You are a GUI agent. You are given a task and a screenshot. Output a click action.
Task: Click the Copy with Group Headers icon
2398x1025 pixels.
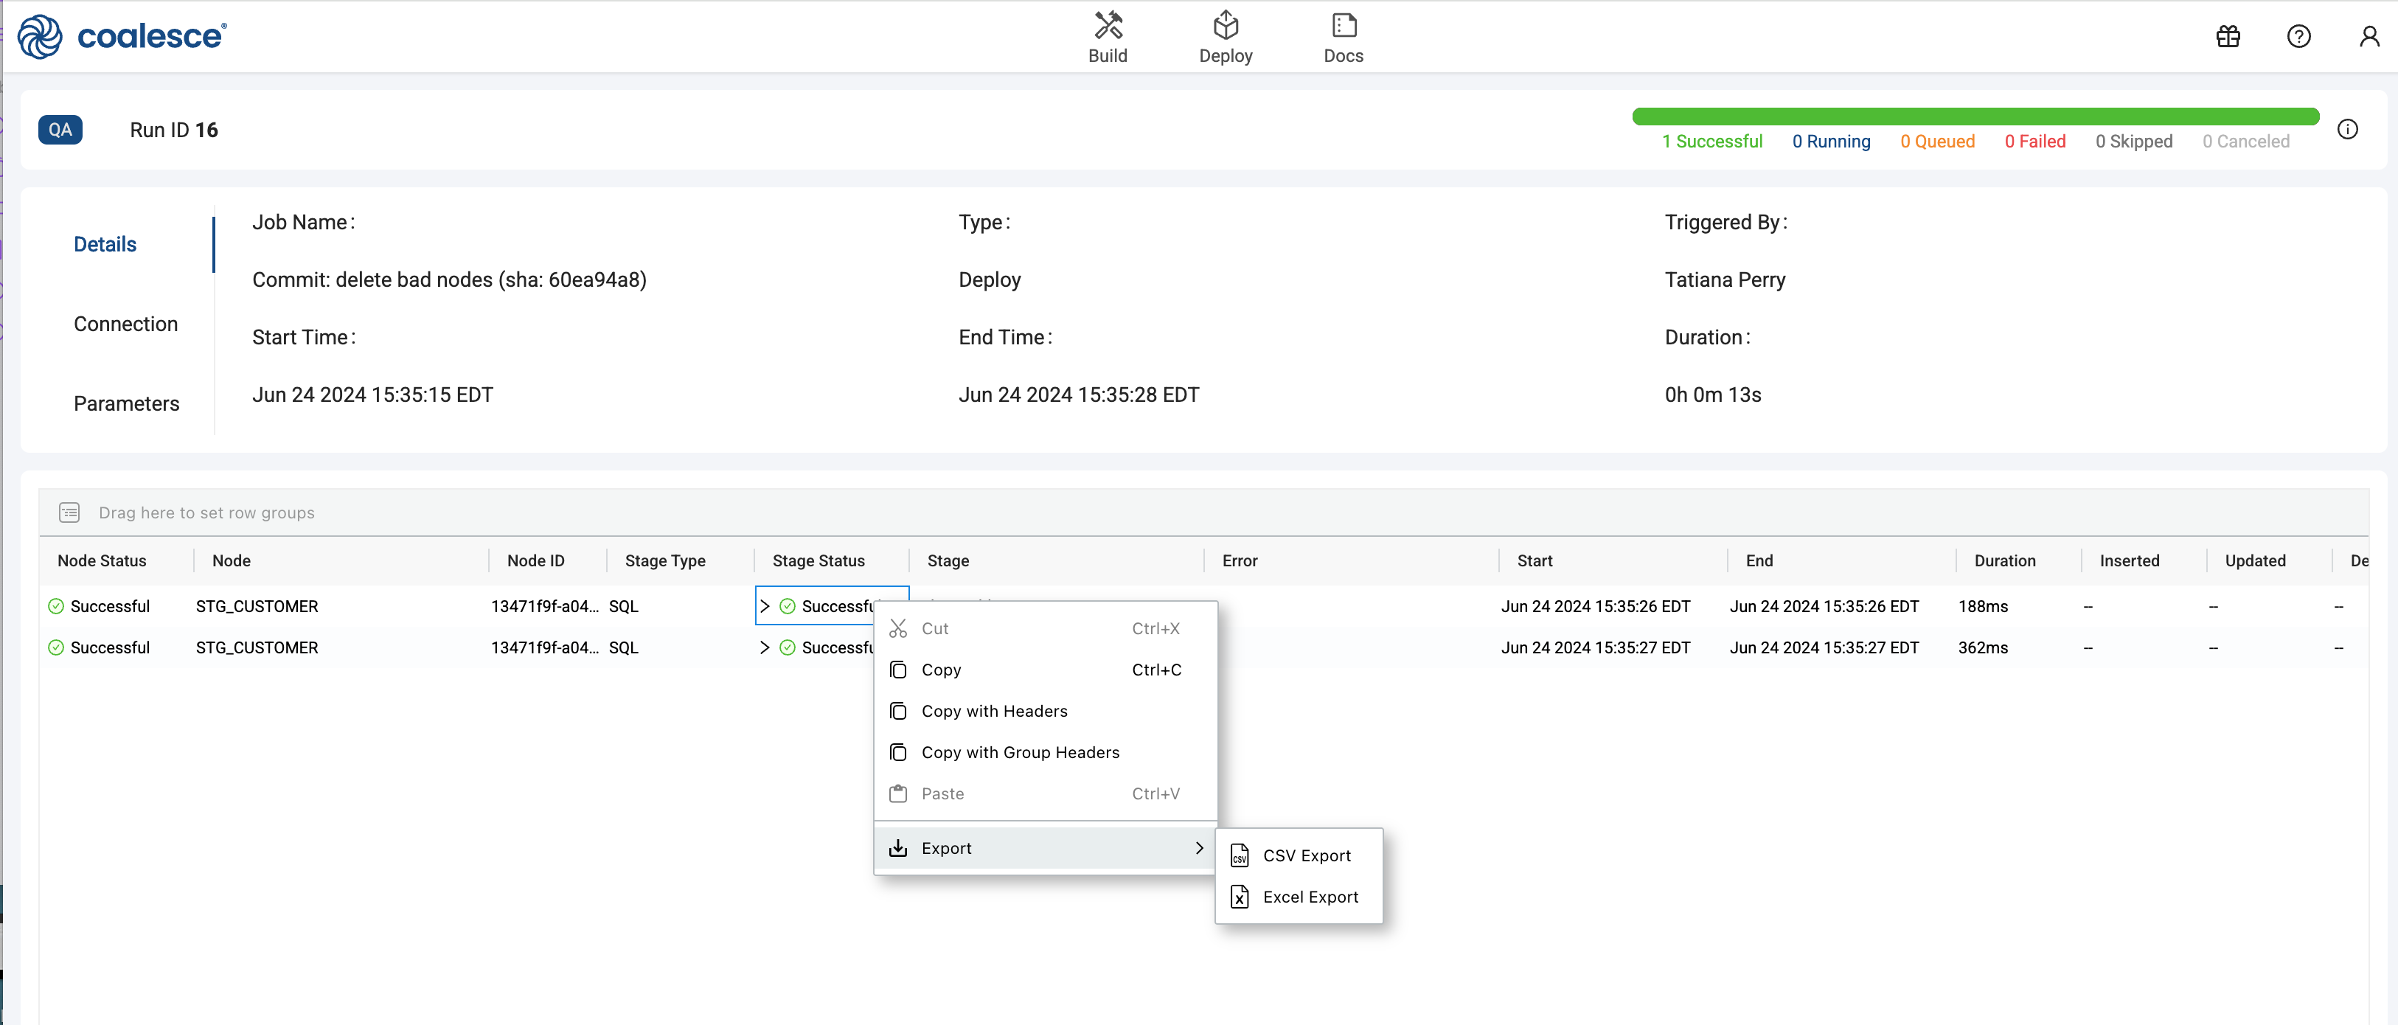(x=897, y=752)
